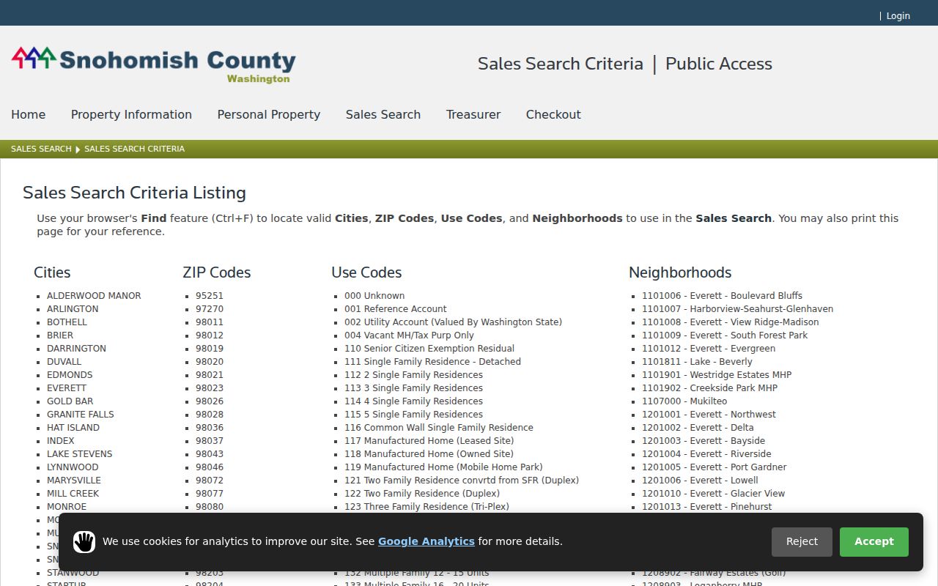Click the Cities column heading
Image resolution: width=938 pixels, height=586 pixels.
[52, 272]
